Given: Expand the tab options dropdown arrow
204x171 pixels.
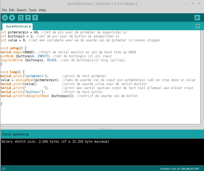Looking at the screenshot, I should pos(198,26).
